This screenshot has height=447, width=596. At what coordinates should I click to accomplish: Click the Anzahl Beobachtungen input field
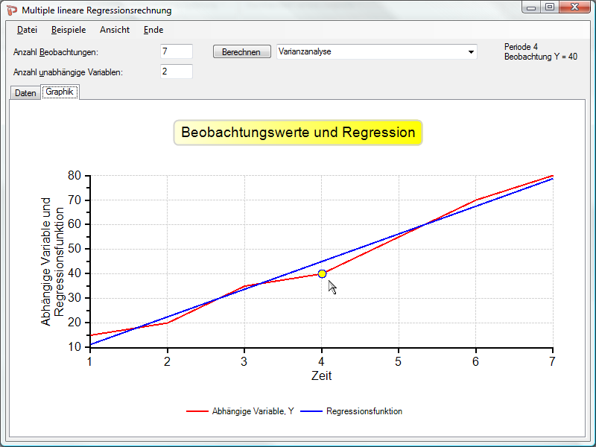177,52
